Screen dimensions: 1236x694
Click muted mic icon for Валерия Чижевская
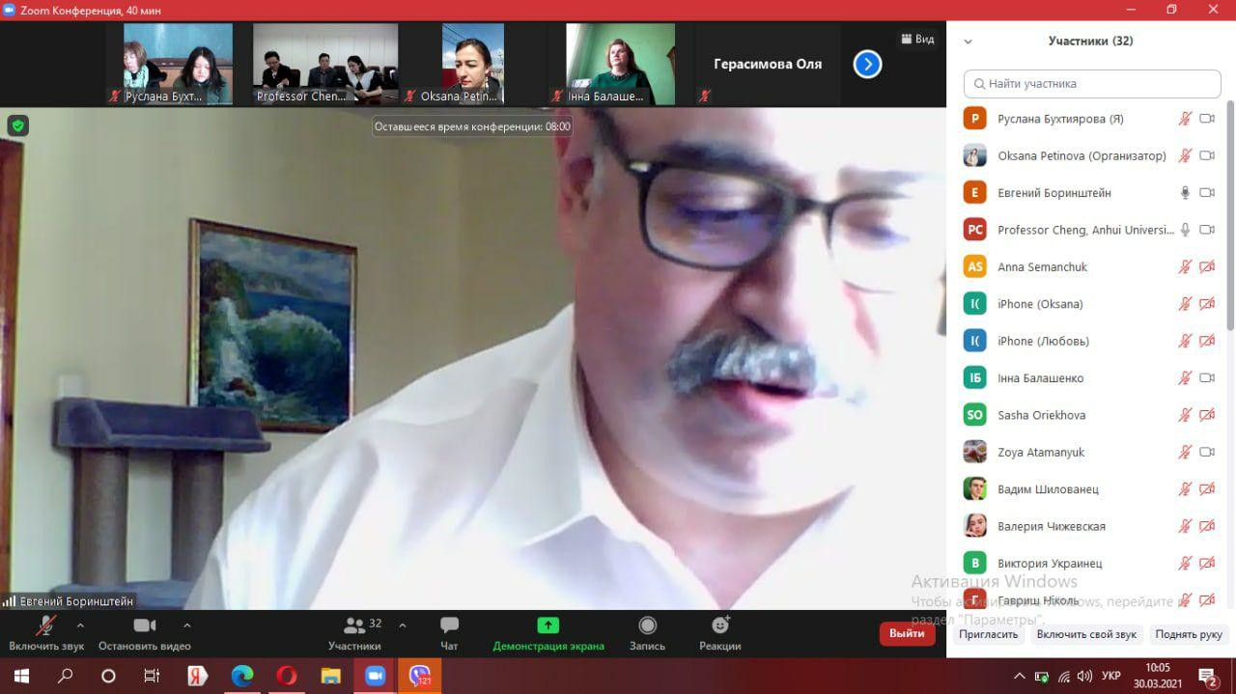click(1185, 526)
